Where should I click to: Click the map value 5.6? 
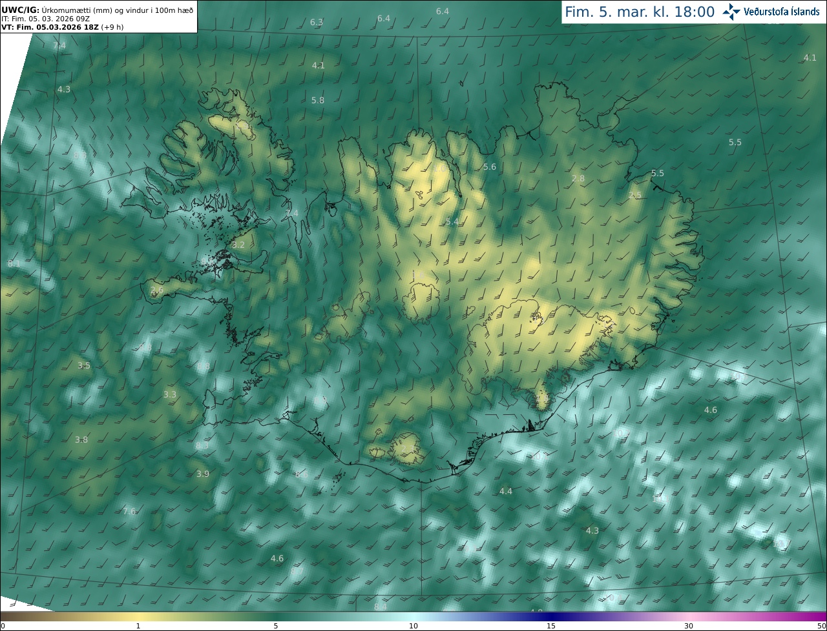click(x=490, y=166)
